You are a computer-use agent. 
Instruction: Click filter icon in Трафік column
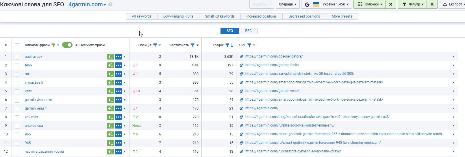[227, 45]
